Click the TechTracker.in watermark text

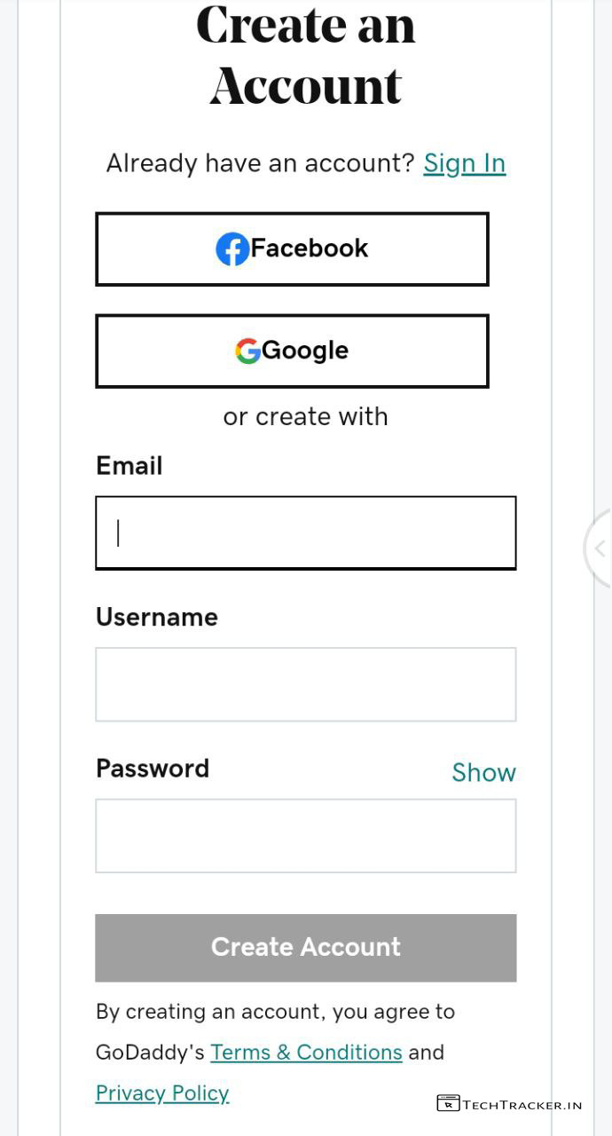[x=522, y=1105]
